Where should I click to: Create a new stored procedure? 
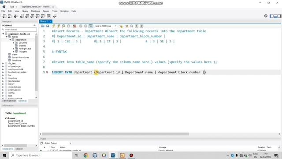37,16
